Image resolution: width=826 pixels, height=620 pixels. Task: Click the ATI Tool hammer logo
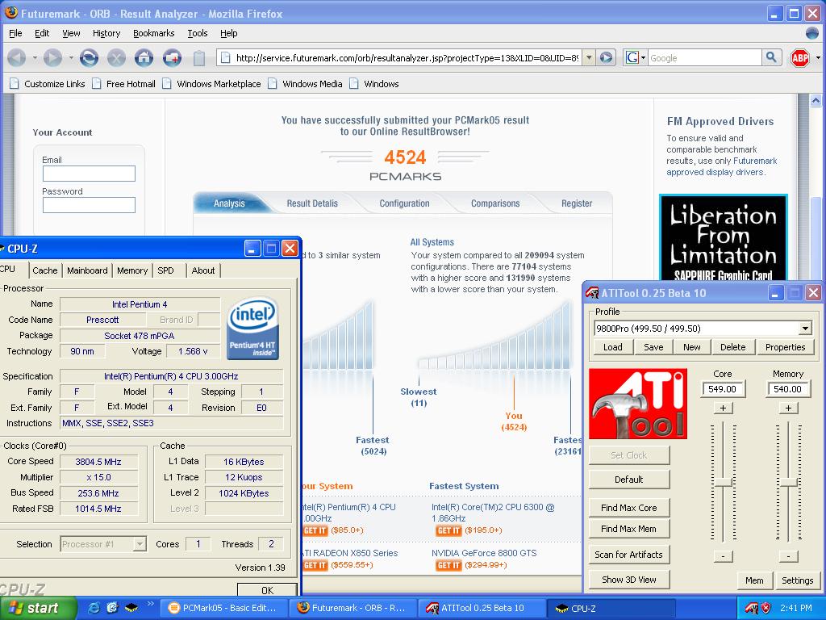click(638, 404)
